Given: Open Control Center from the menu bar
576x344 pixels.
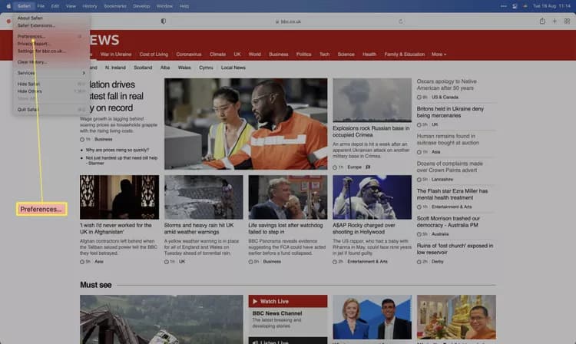Looking at the screenshot, I should point(515,6).
